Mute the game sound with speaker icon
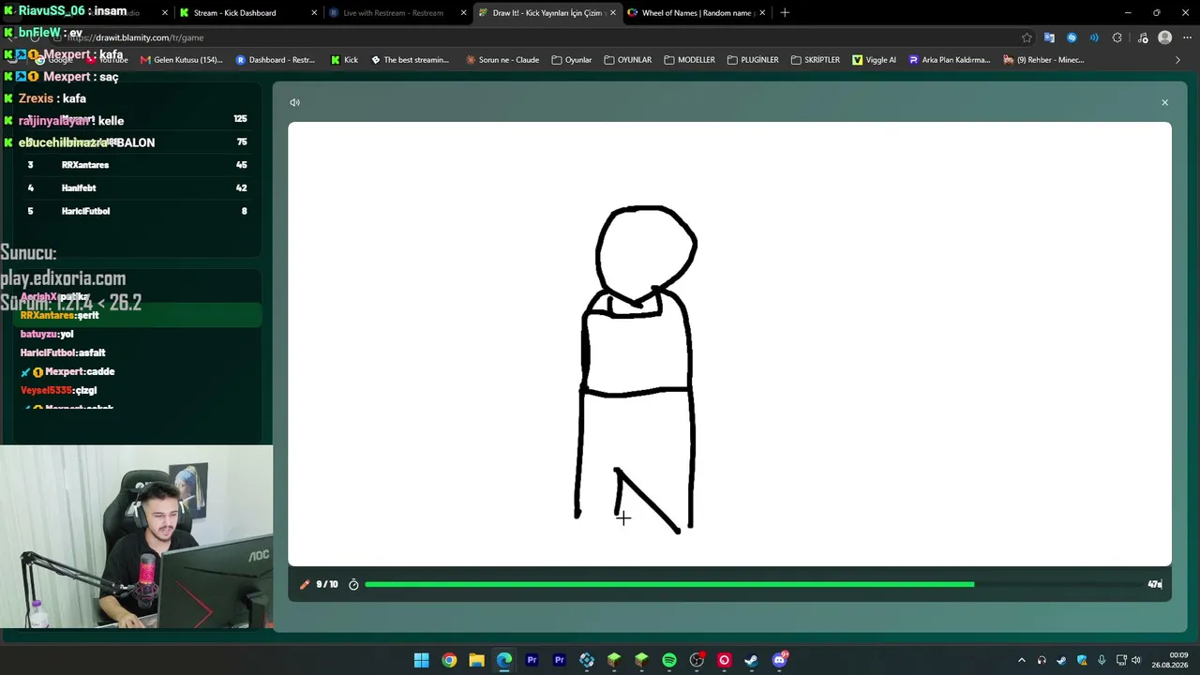The width and height of the screenshot is (1200, 675). click(x=294, y=102)
